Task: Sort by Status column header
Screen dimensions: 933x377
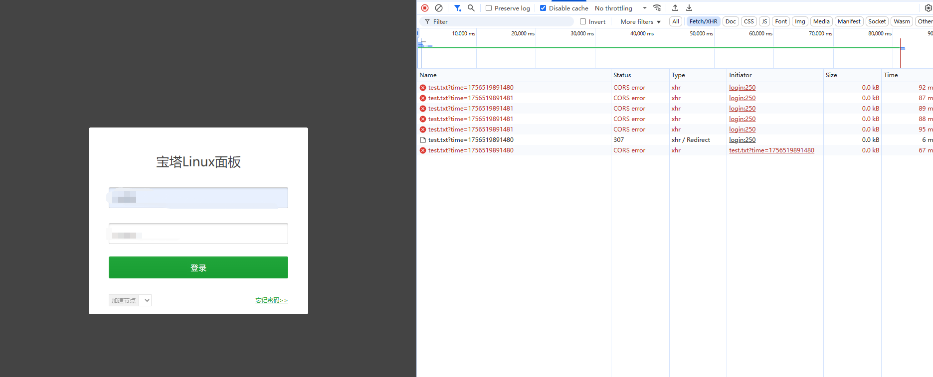Action: click(640, 75)
